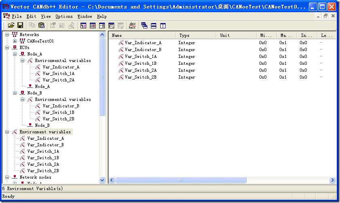Click the Save floppy disk icon
Viewport: 340px width, 203px height.
20,26
